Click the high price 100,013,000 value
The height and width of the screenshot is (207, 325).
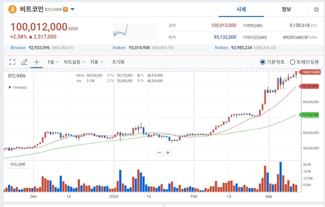[224, 25]
